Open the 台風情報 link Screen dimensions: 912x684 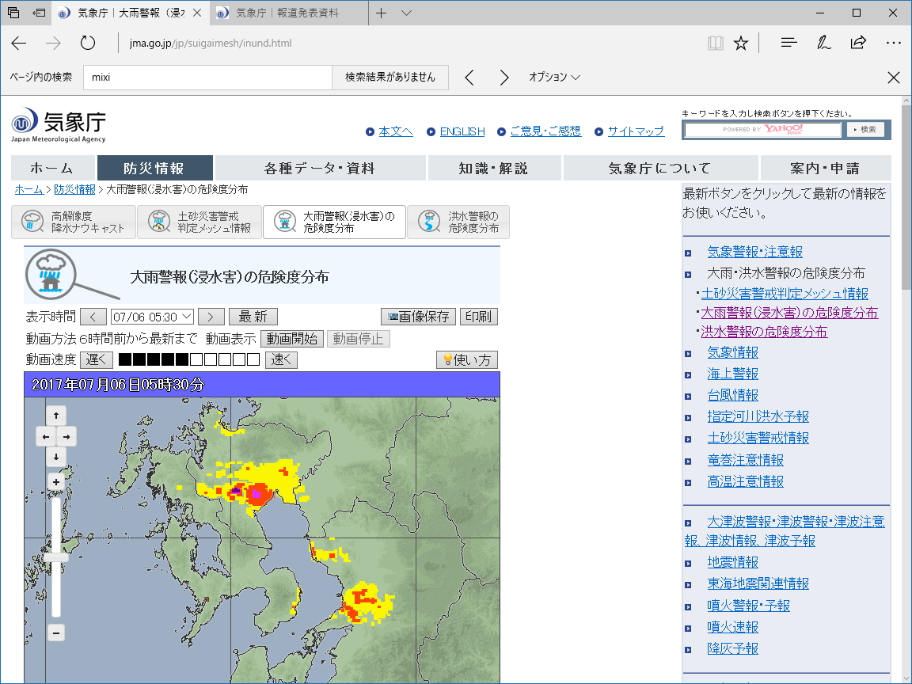pyautogui.click(x=731, y=394)
